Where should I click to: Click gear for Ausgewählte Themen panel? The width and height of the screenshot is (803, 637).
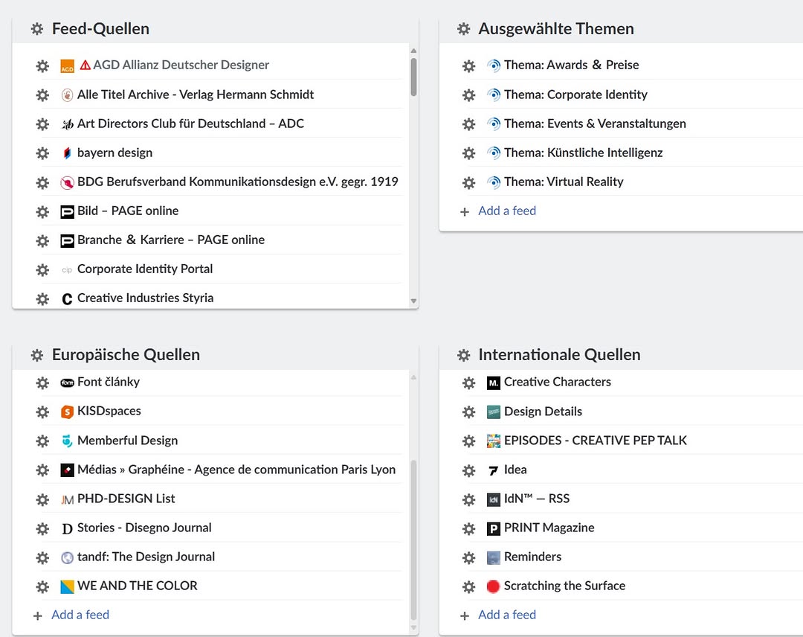464,29
